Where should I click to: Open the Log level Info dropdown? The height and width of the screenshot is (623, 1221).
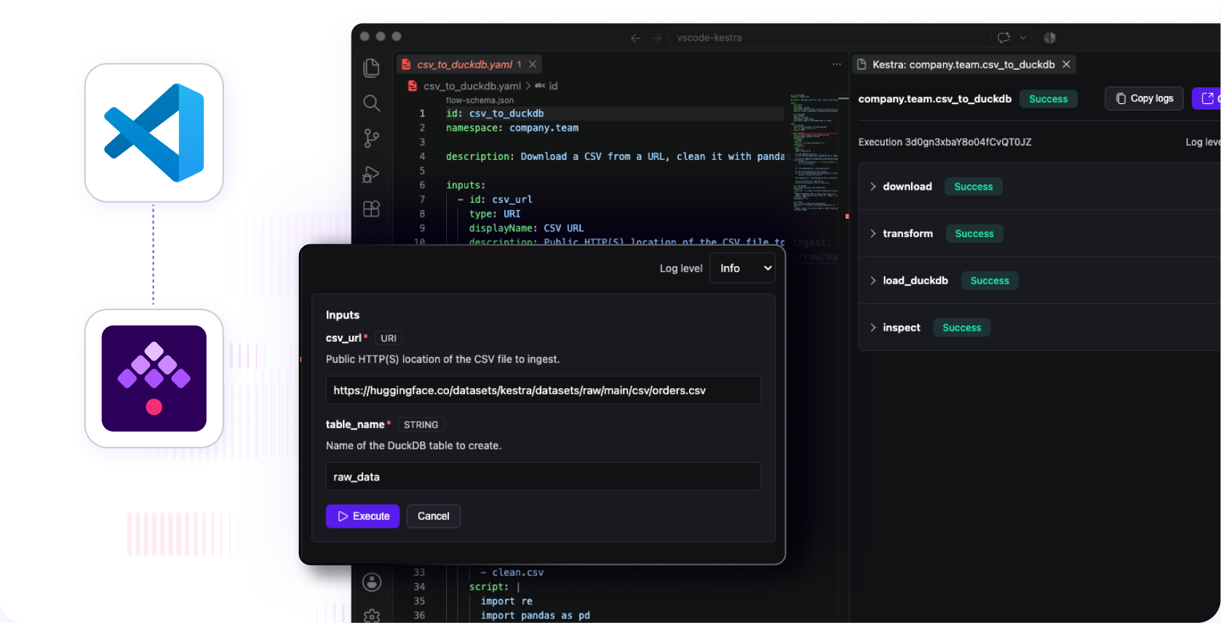pyautogui.click(x=742, y=268)
